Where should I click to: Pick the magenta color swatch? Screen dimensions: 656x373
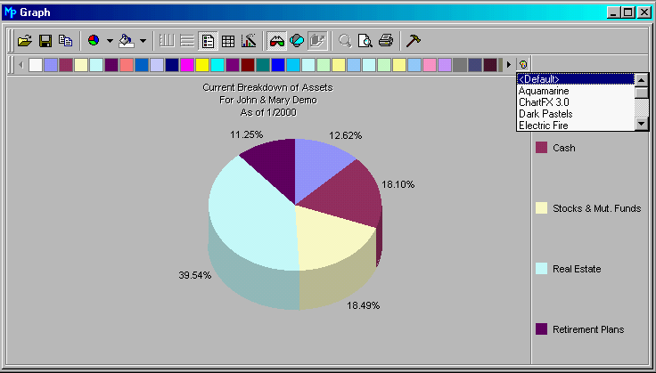pos(187,65)
